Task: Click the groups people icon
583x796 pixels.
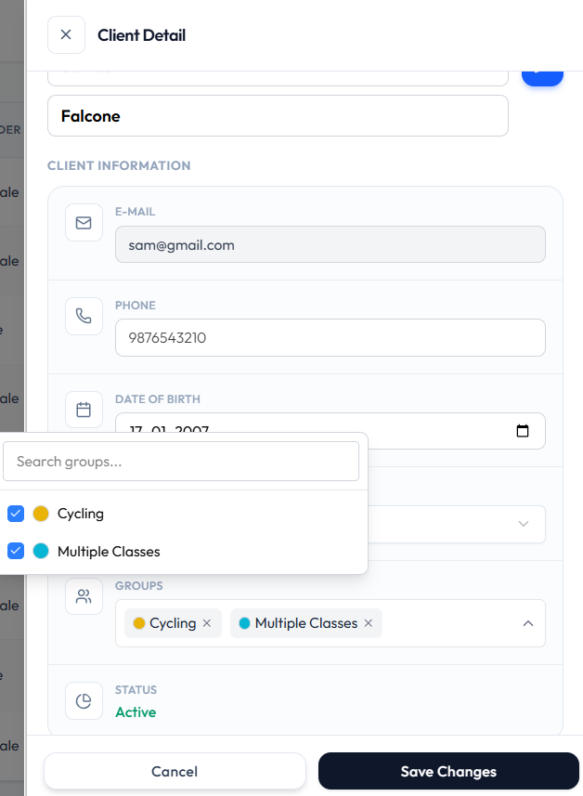Action: [84, 596]
